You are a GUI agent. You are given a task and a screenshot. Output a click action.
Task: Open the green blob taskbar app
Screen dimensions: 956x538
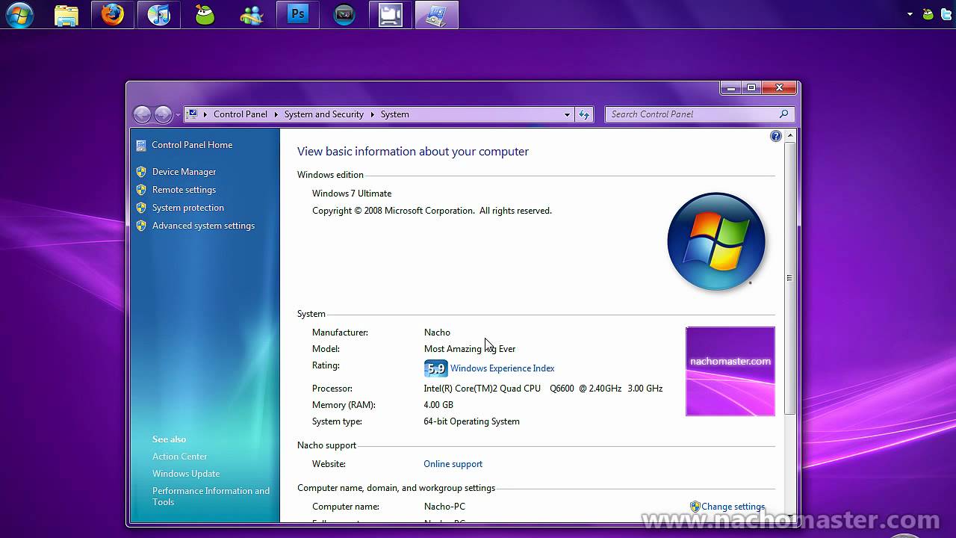pos(205,15)
